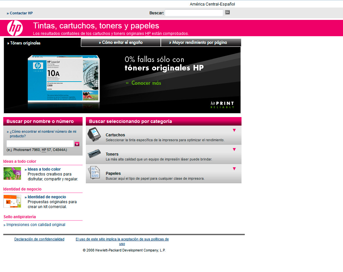
Task: Click the América Central-Español region text
Action: 212,4
